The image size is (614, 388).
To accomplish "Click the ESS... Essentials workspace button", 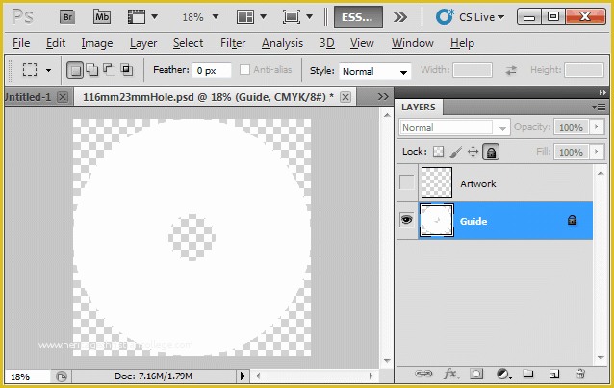I will [x=358, y=17].
